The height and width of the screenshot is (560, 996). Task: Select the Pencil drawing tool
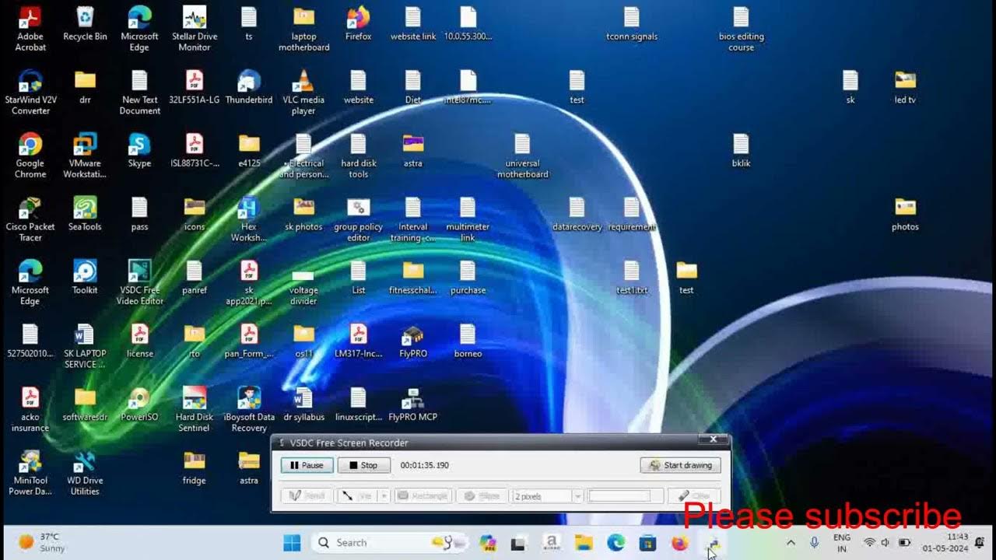click(307, 495)
